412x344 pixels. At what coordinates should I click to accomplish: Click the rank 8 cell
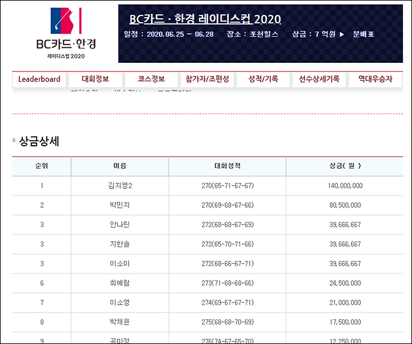42,322
